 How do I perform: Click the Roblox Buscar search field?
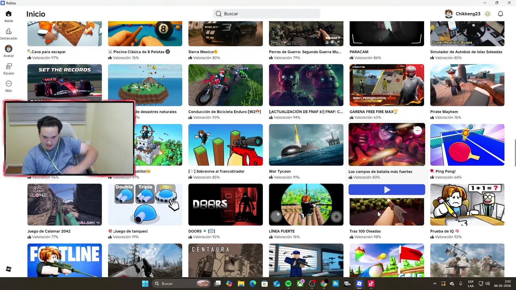[x=266, y=14]
